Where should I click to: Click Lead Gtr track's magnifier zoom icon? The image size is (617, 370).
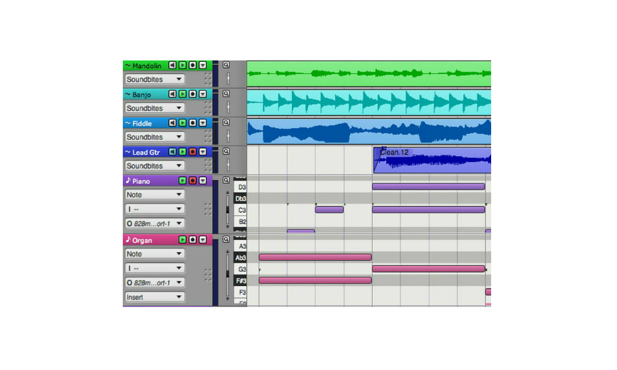226,151
